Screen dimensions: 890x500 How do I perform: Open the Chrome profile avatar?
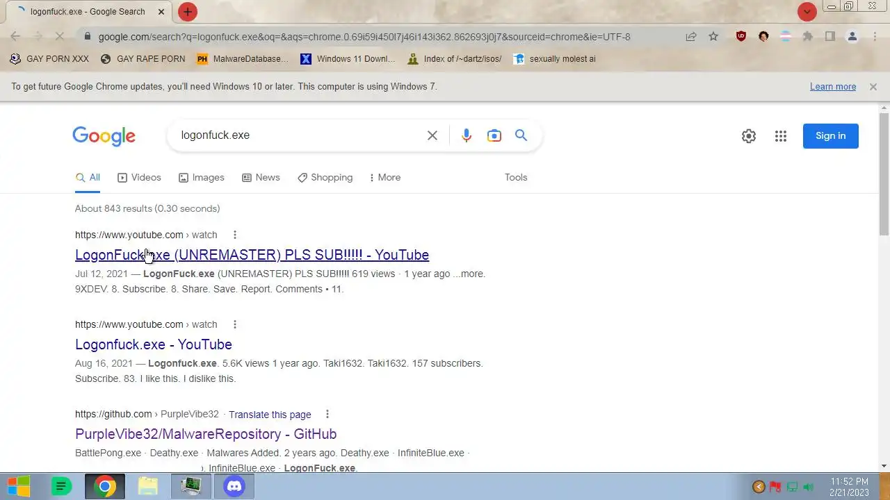pyautogui.click(x=852, y=37)
